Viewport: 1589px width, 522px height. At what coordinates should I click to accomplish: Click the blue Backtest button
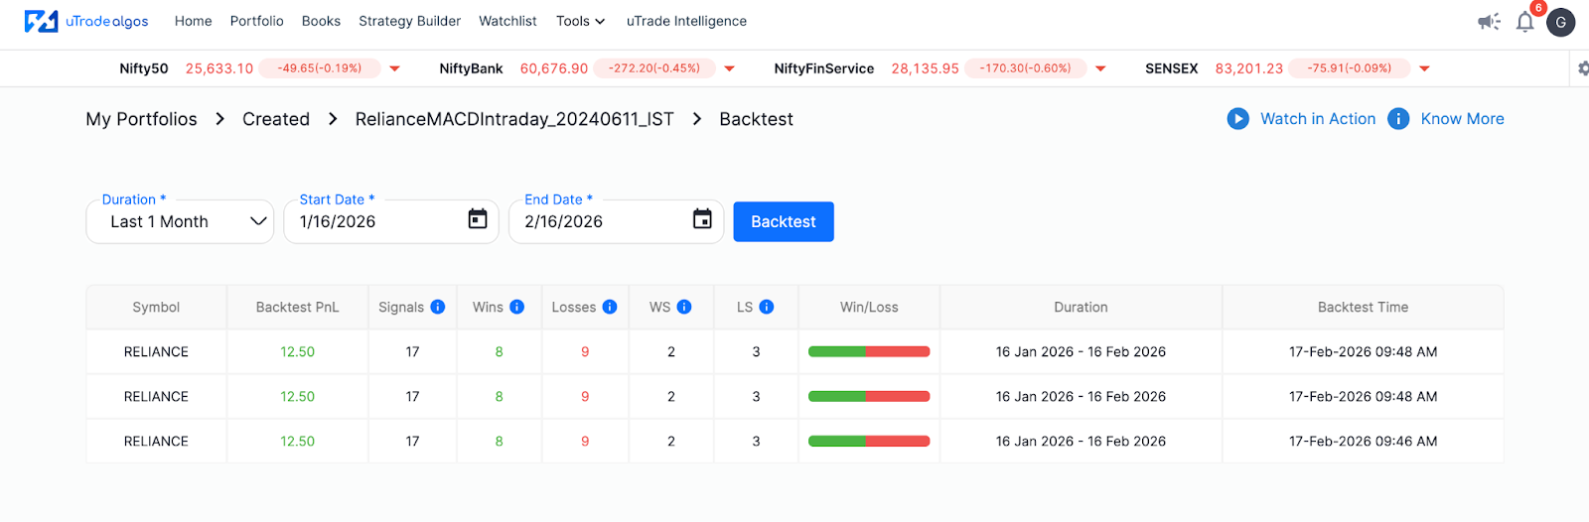(784, 221)
